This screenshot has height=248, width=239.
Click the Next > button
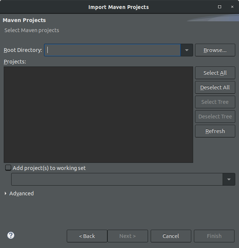(128, 236)
